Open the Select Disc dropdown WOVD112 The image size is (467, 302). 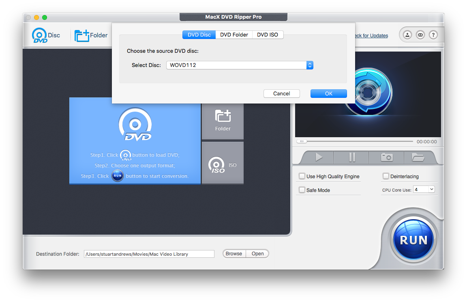coord(240,65)
